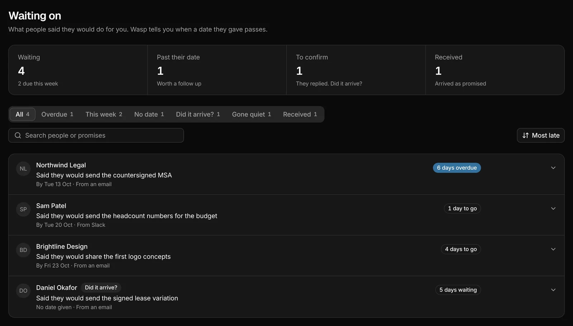Open the Past their date summary card
The width and height of the screenshot is (573, 326).
pyautogui.click(x=217, y=70)
